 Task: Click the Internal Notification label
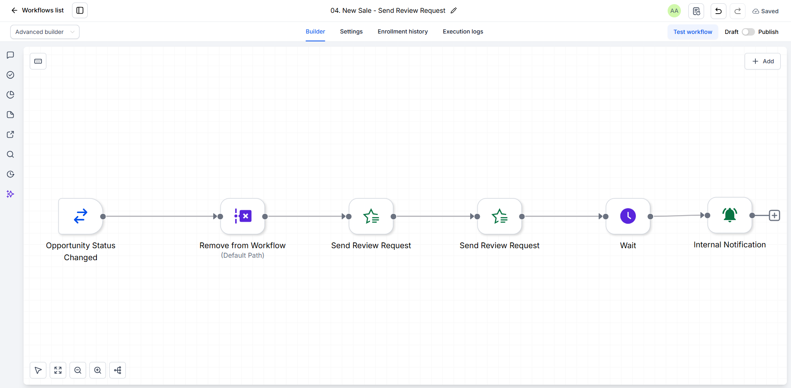click(730, 244)
